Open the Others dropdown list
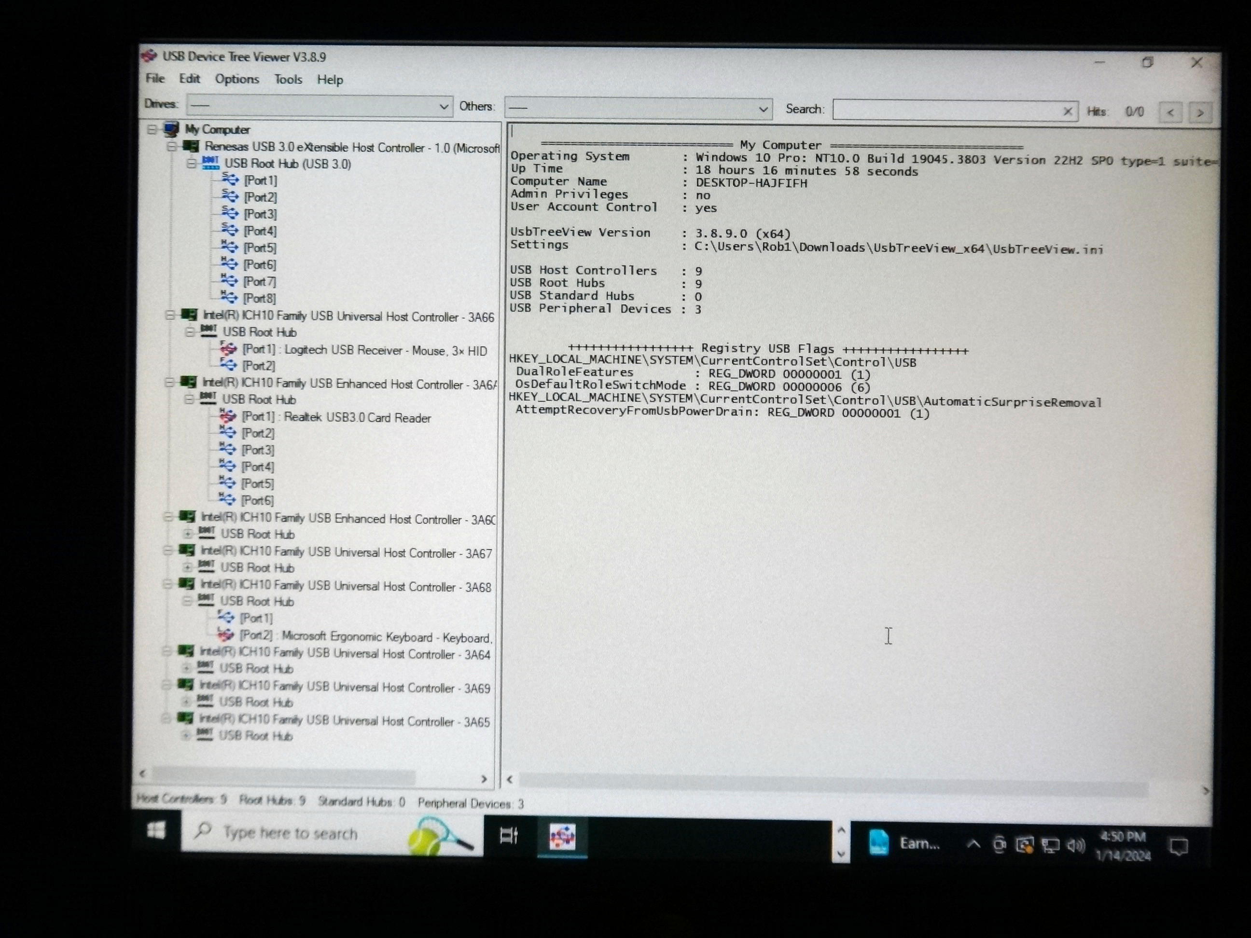The height and width of the screenshot is (938, 1251). [638, 108]
